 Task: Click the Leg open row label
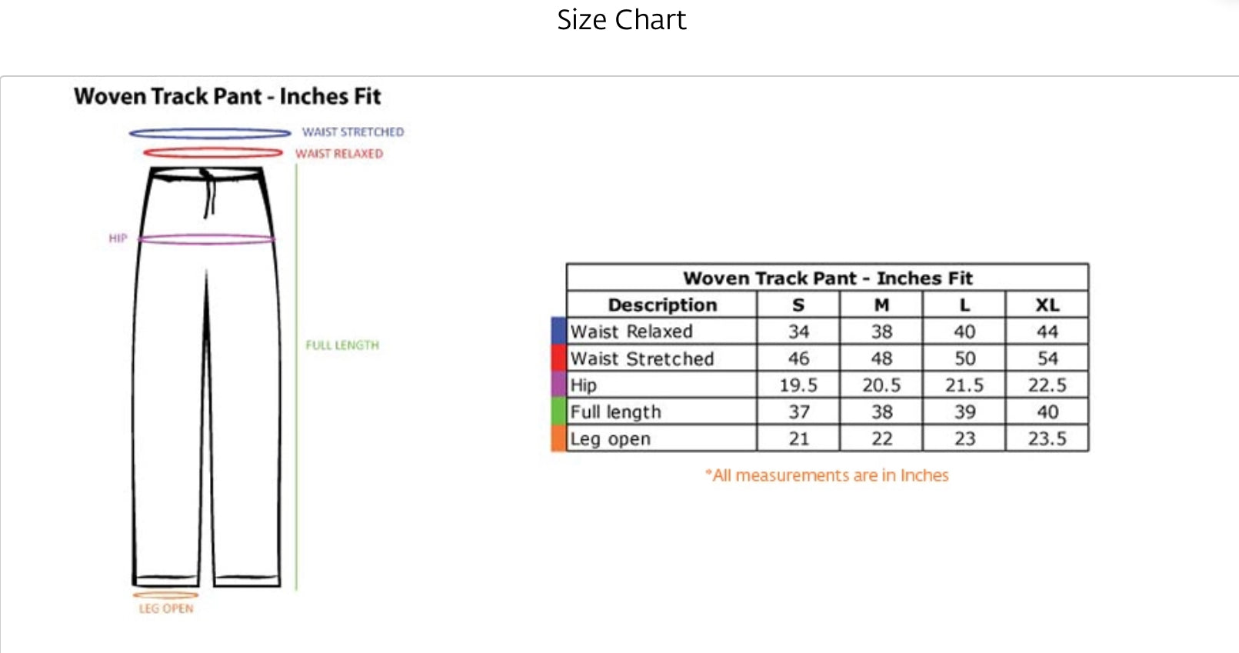click(x=611, y=439)
